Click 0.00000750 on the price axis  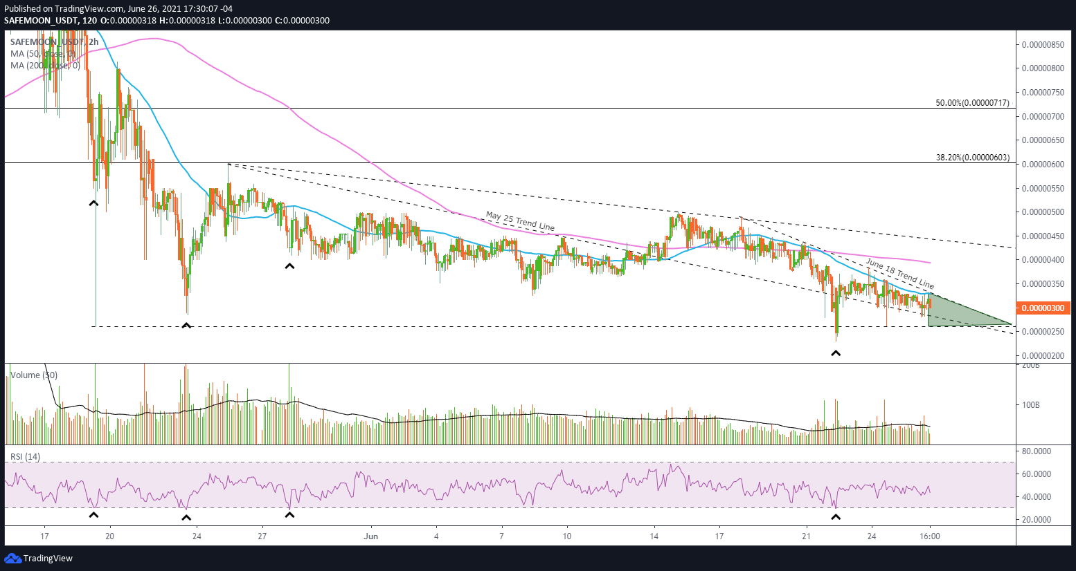1043,93
